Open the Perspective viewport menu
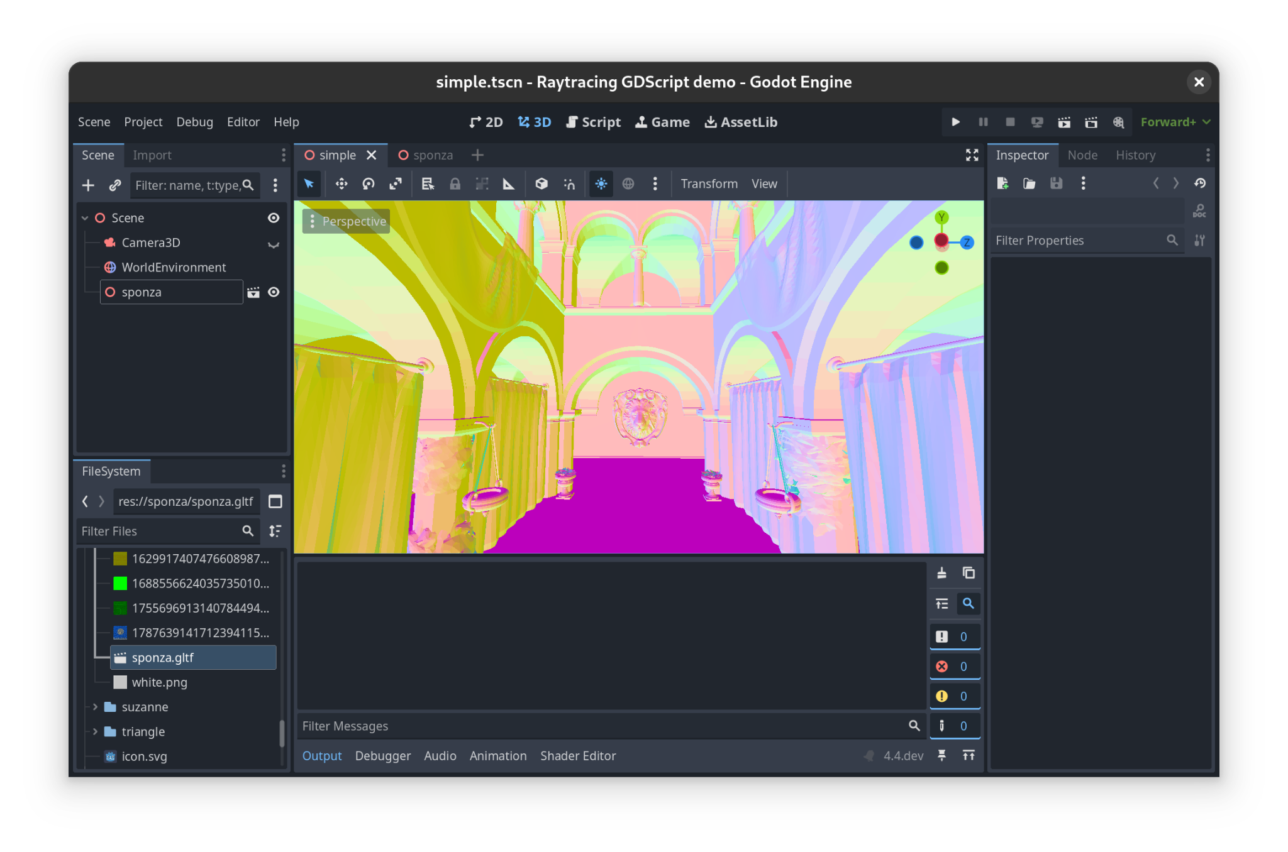 pyautogui.click(x=347, y=221)
